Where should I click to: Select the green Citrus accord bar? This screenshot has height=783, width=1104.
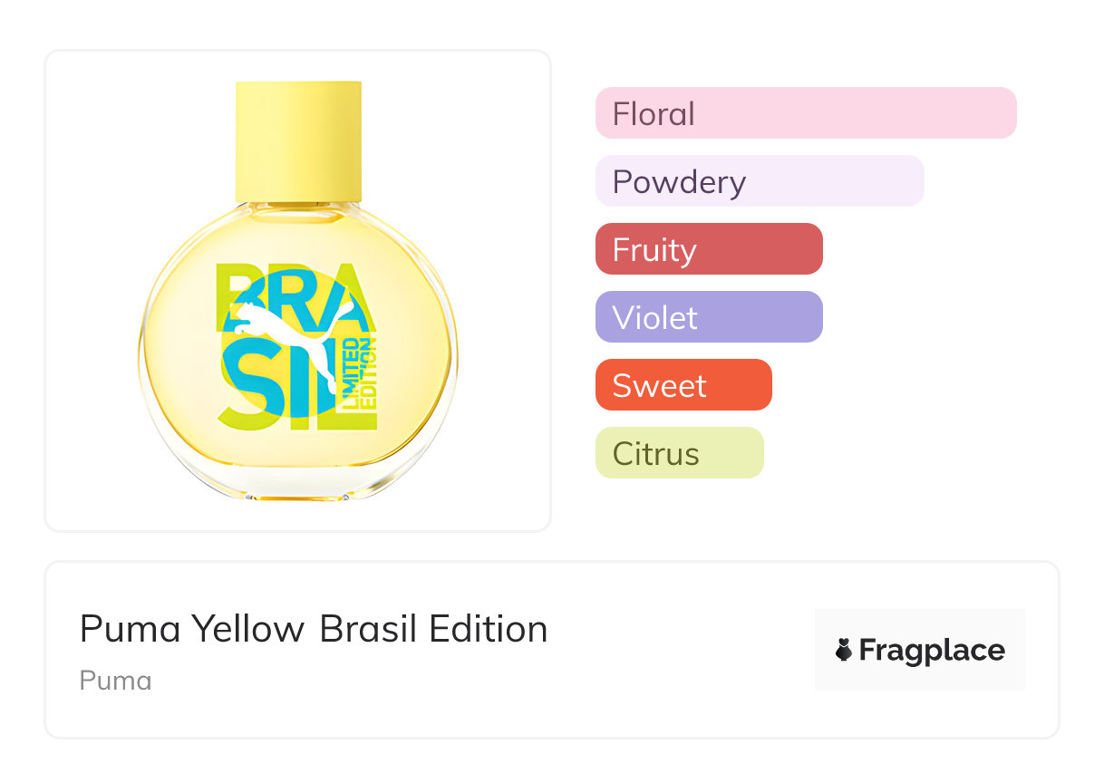click(679, 453)
